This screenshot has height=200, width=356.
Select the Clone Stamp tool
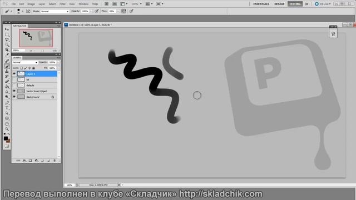[7, 72]
